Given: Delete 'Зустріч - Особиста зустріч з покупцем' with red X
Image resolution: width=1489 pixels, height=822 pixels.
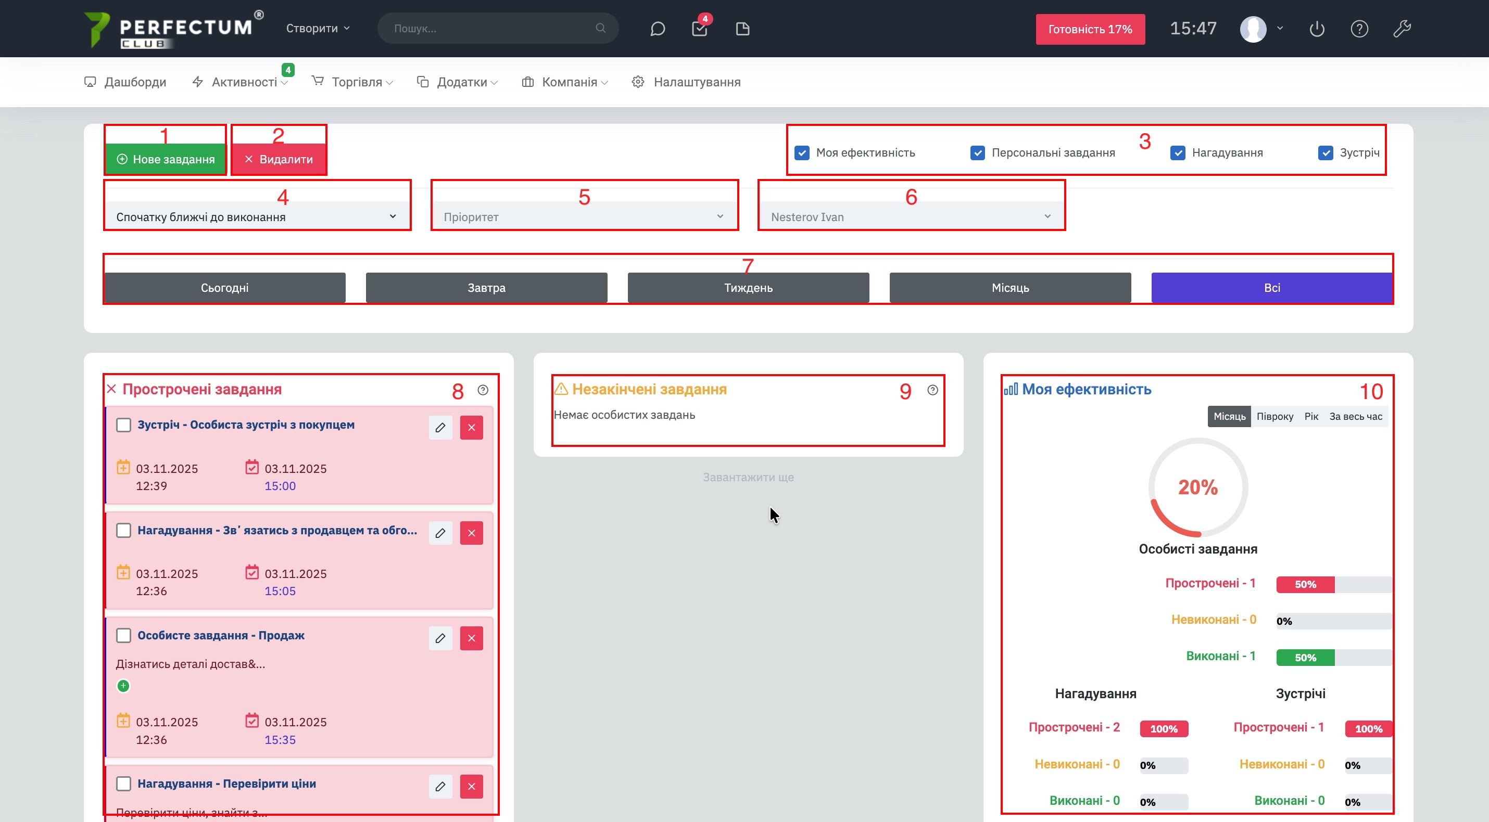Looking at the screenshot, I should point(471,428).
